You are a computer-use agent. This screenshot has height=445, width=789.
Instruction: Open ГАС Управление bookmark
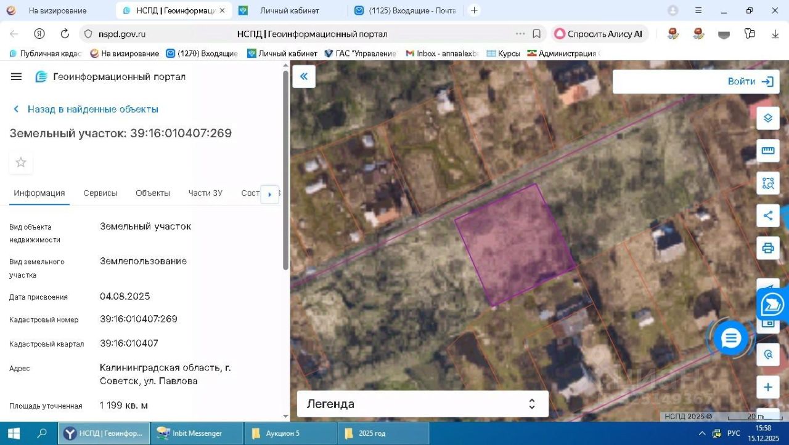click(361, 54)
